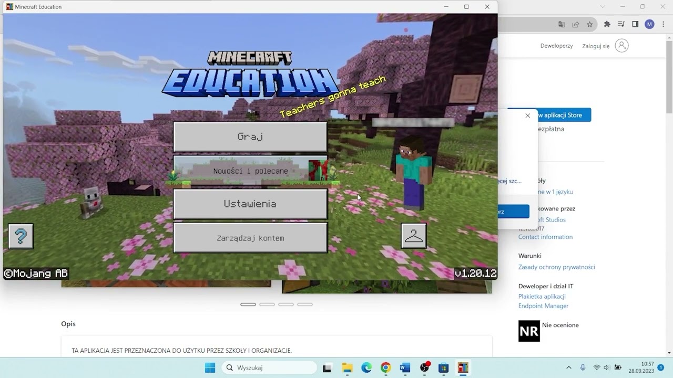Image resolution: width=673 pixels, height=378 pixels.
Task: Click Chrome translate page icon
Action: point(562,24)
